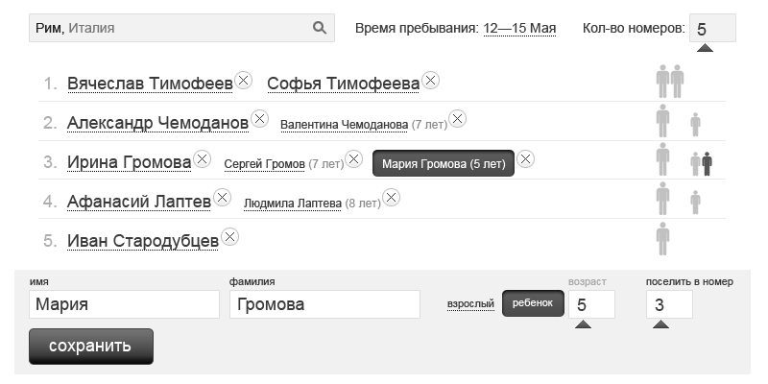This screenshot has width=768, height=384.
Task: Delete Александр Чемоданов using the X icon
Action: (259, 120)
